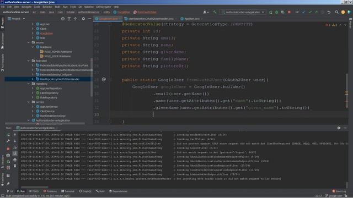Open Run panel settings gear
The width and height of the screenshot is (353, 198).
pyautogui.click(x=339, y=128)
